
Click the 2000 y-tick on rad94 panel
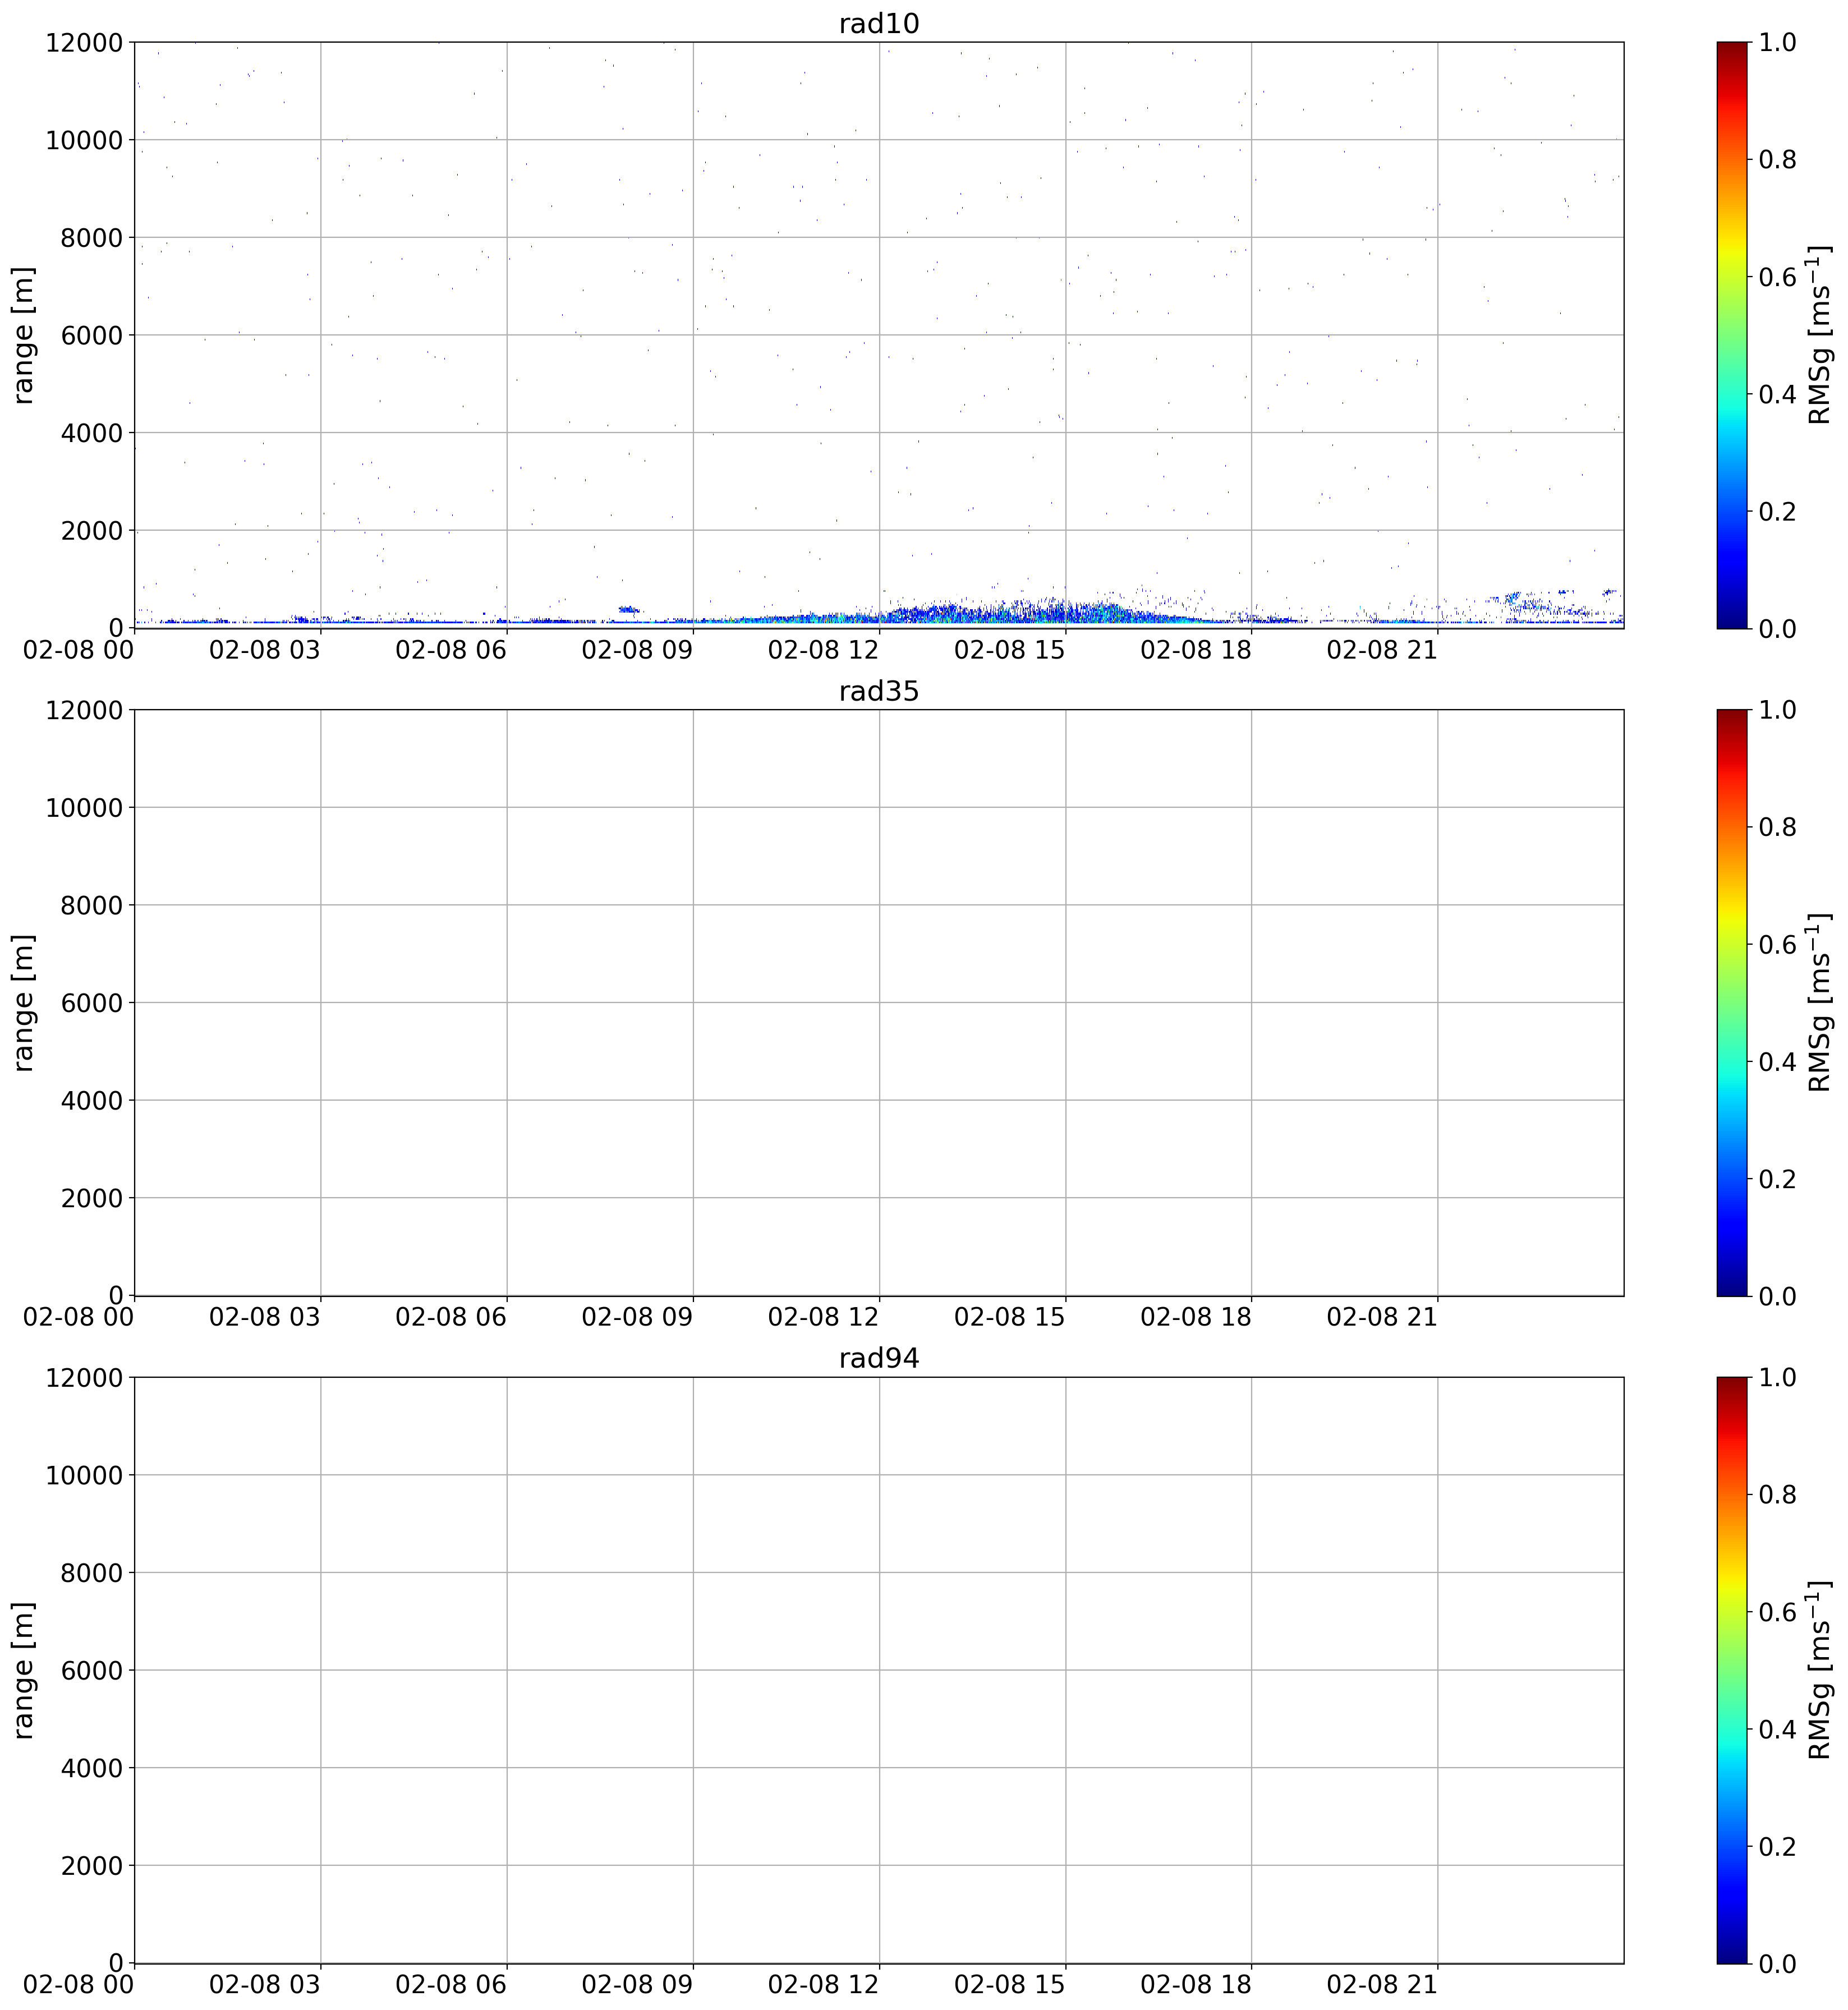(x=91, y=1866)
